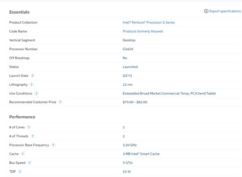Click the G3420 processor number value
The width and height of the screenshot is (242, 177).
point(128,49)
